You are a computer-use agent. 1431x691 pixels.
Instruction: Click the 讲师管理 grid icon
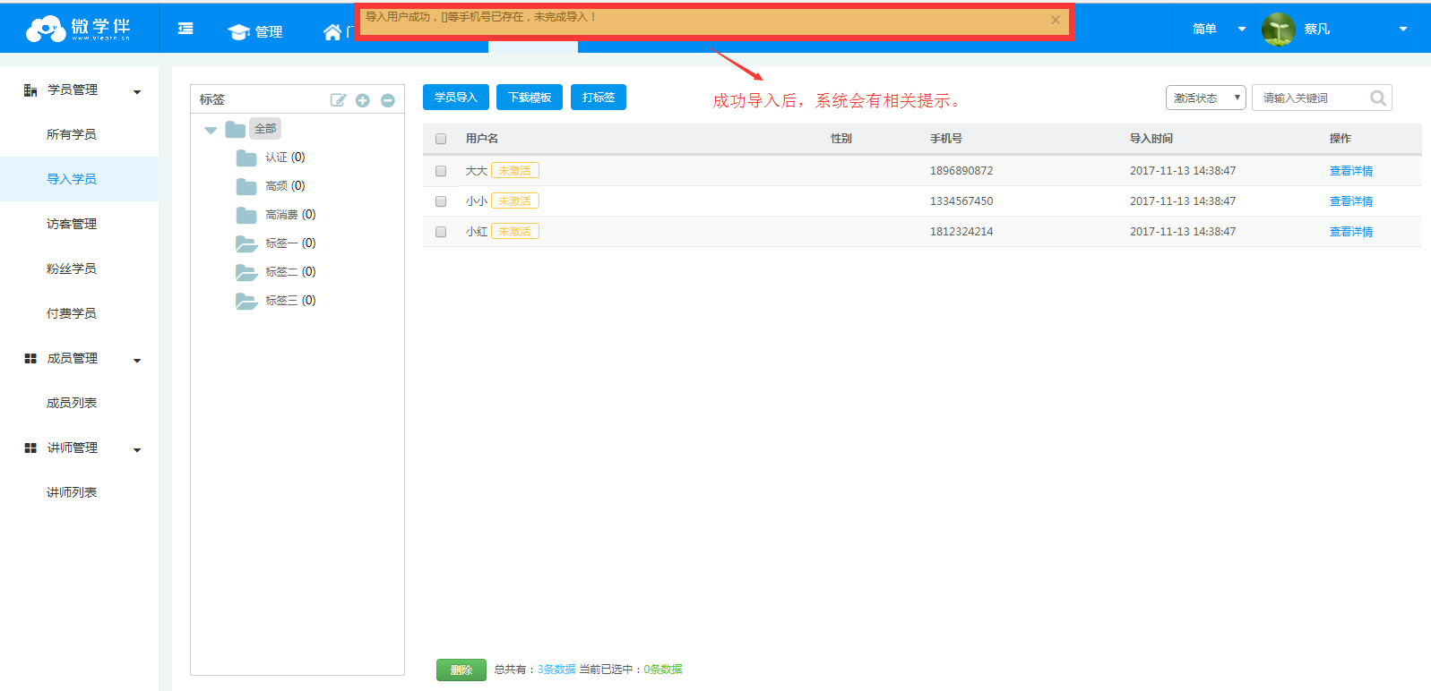pos(30,448)
